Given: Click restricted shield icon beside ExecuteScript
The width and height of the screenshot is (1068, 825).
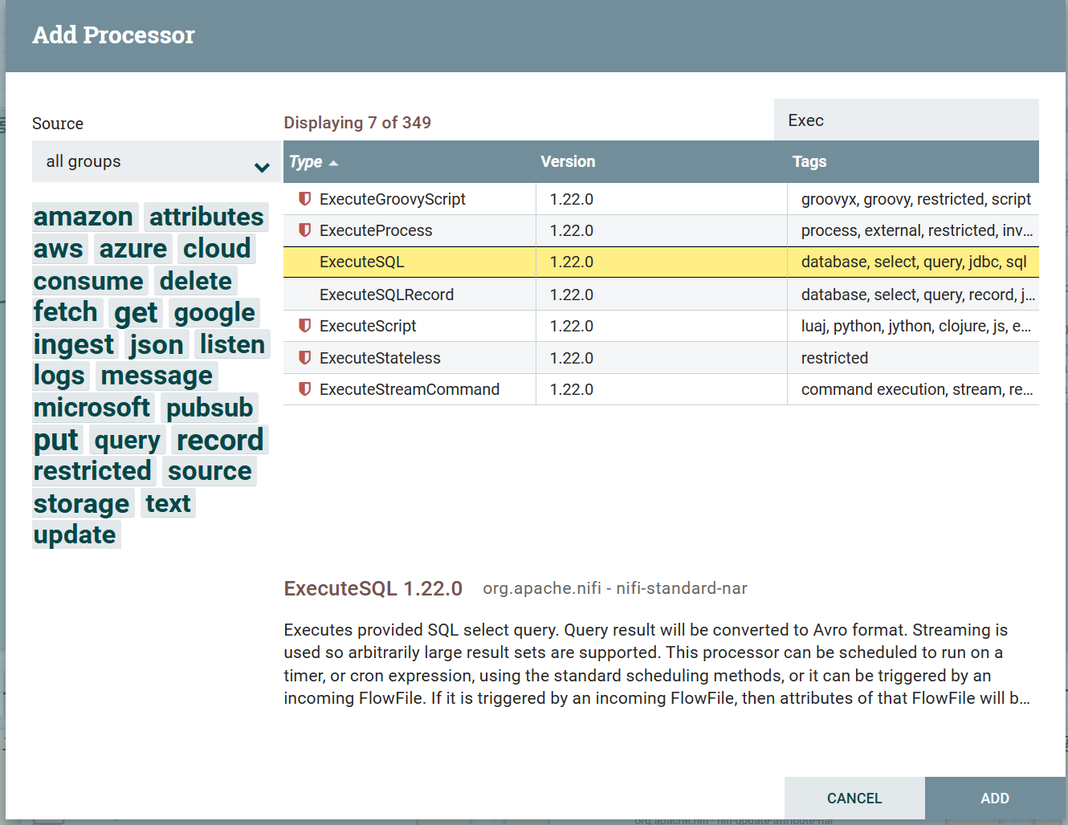Looking at the screenshot, I should [305, 325].
